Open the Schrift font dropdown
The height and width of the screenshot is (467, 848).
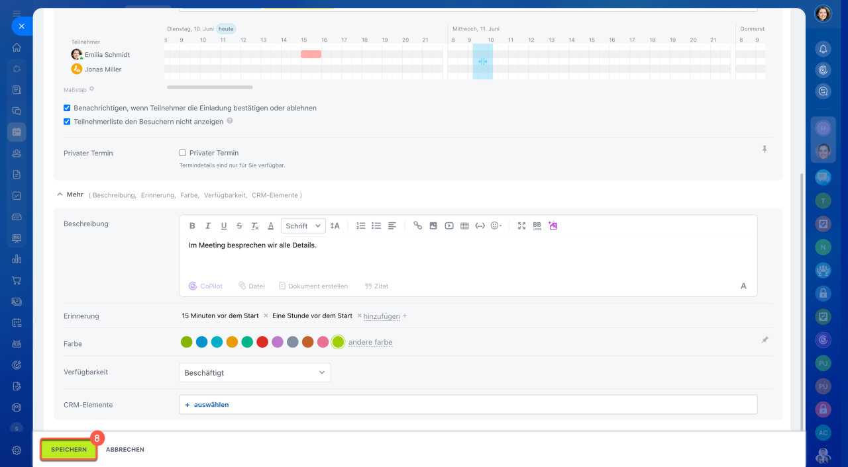303,226
